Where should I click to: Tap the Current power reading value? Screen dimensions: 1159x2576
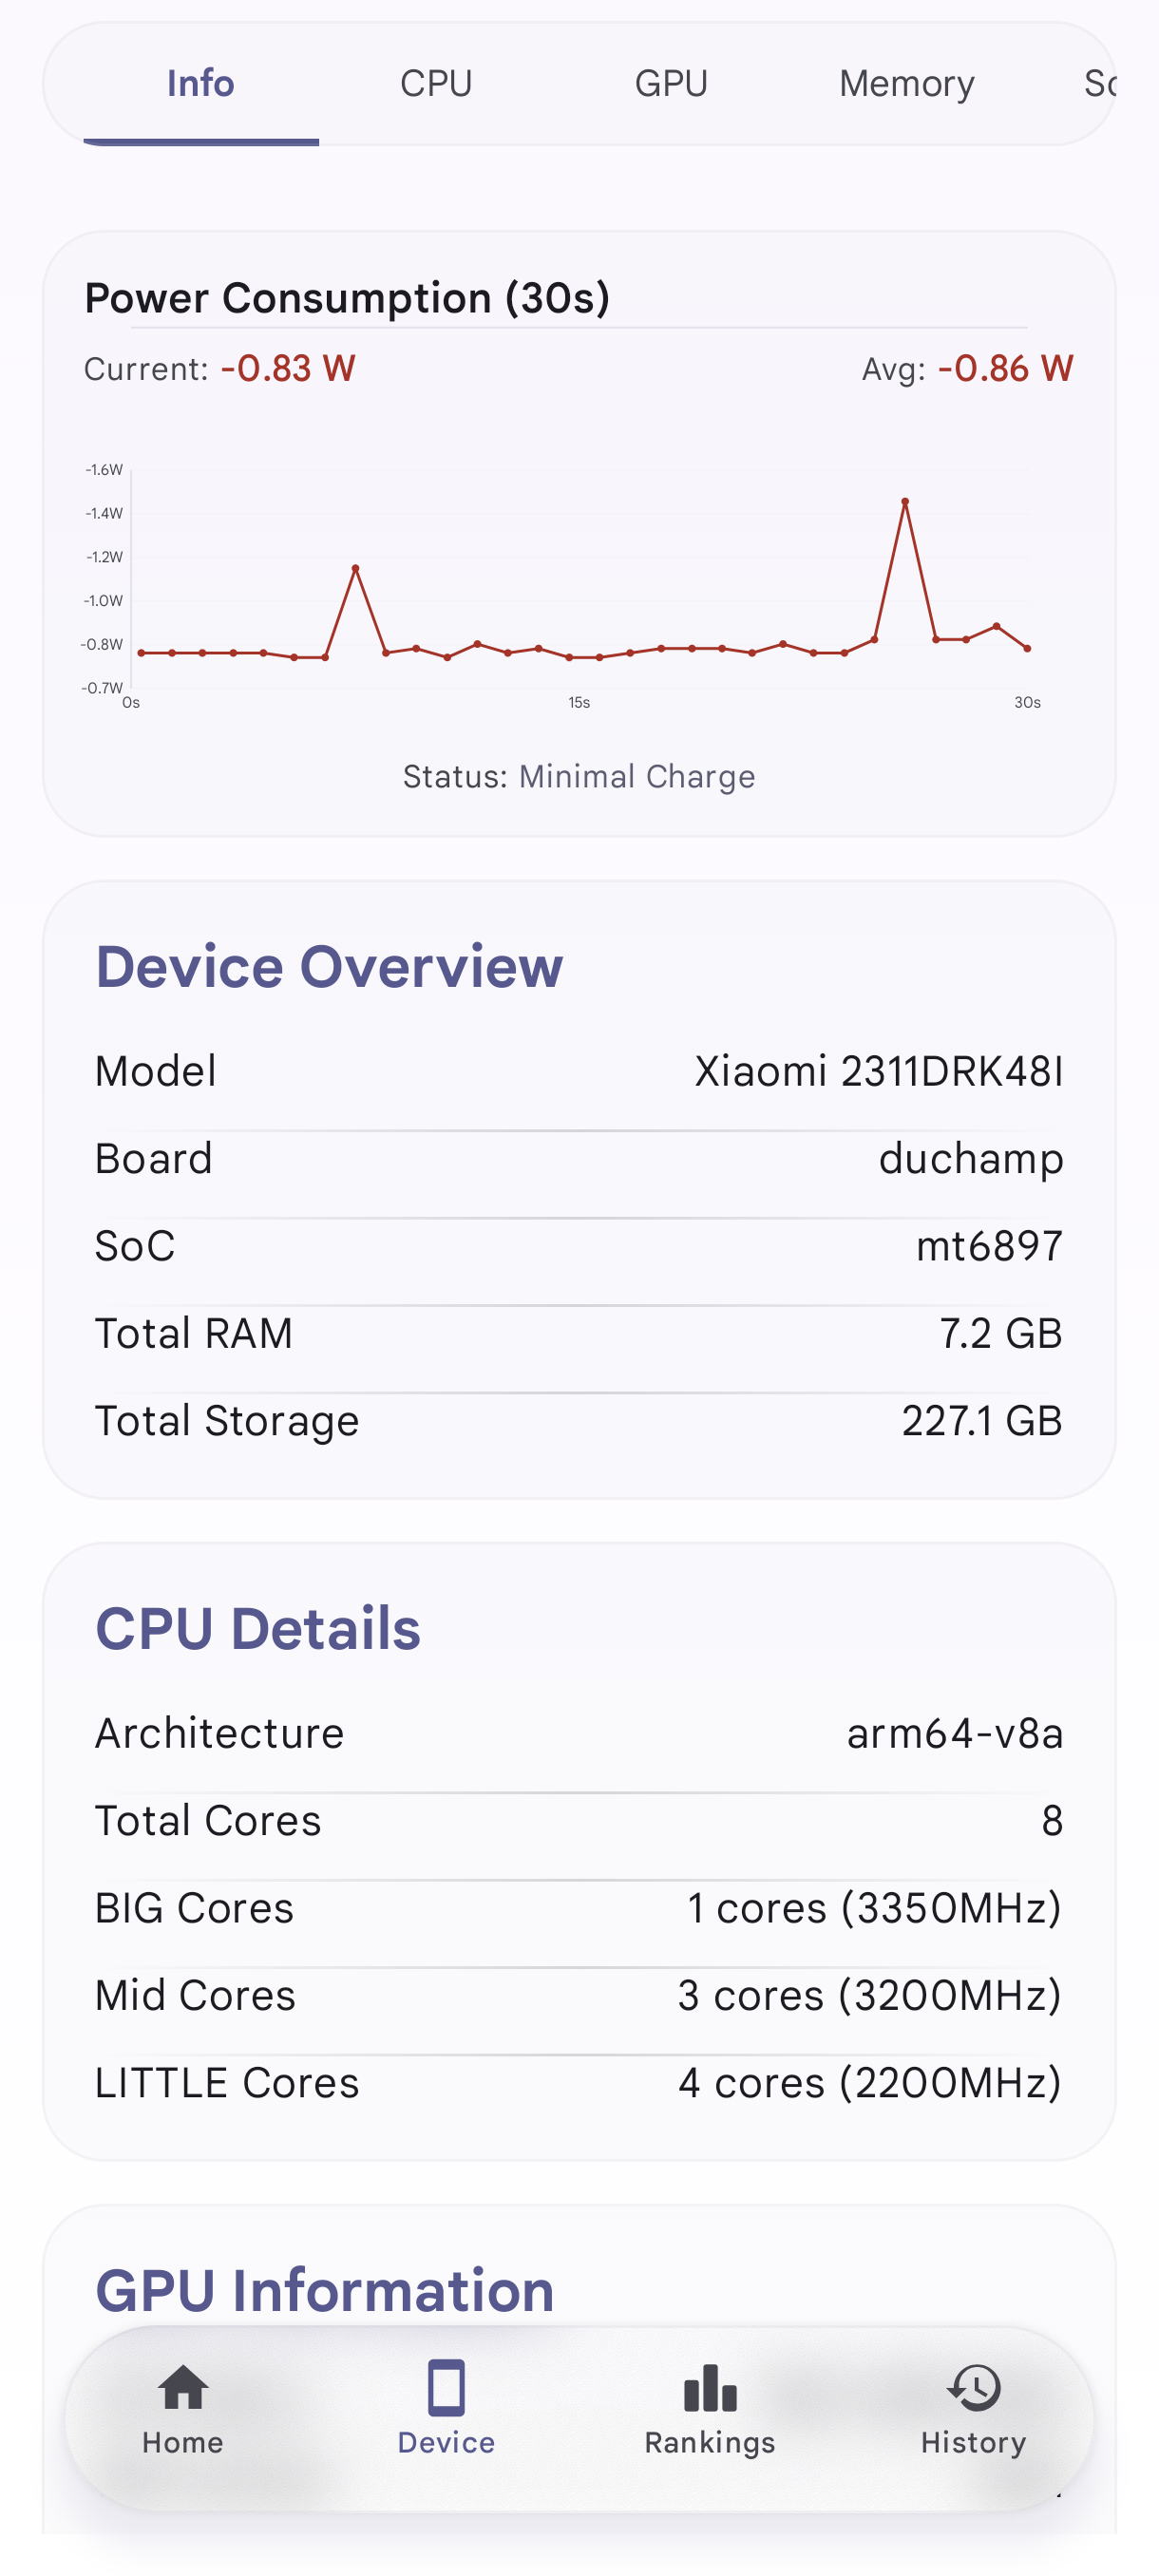pos(288,369)
